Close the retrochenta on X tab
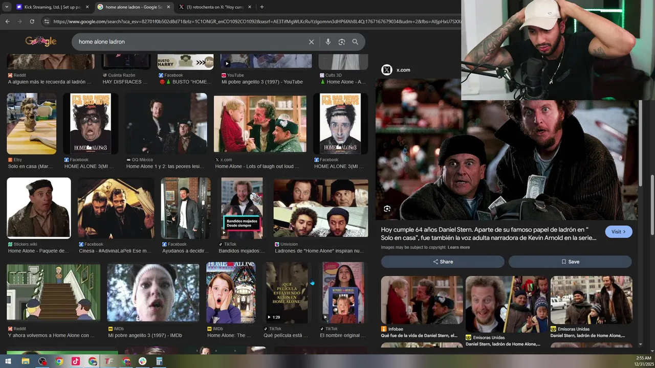The image size is (655, 368). tap(250, 7)
